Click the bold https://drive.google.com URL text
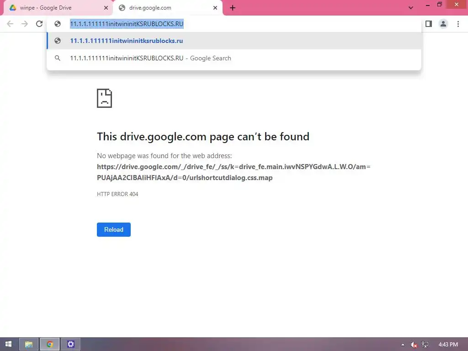The image size is (468, 351). 234,172
